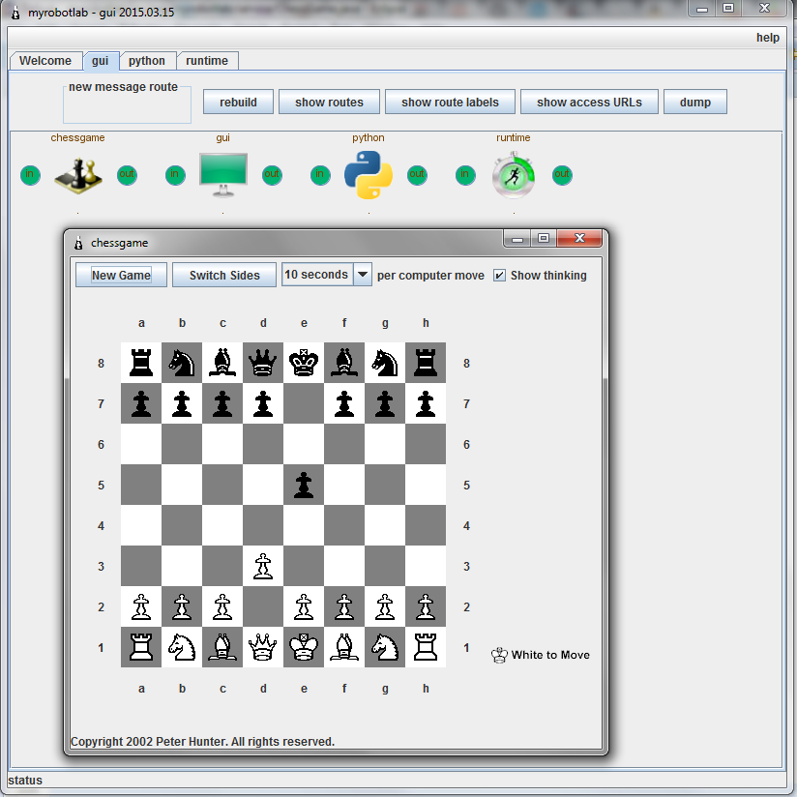Select the white queen on d1

(263, 647)
